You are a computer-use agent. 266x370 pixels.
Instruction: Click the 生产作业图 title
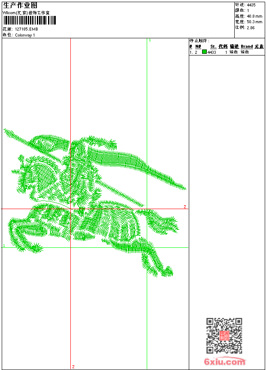[20, 5]
